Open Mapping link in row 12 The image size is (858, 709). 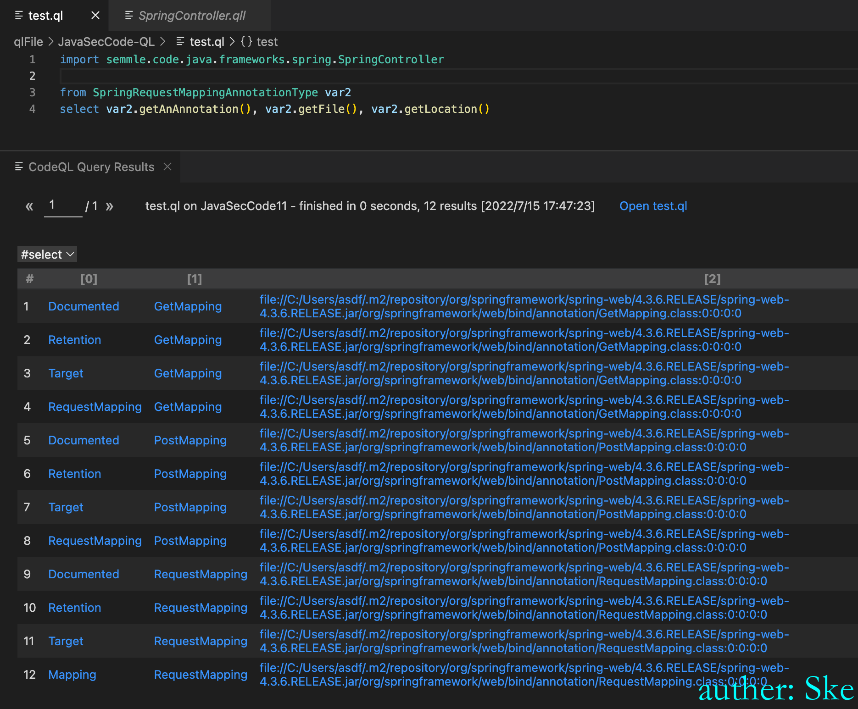[72, 675]
